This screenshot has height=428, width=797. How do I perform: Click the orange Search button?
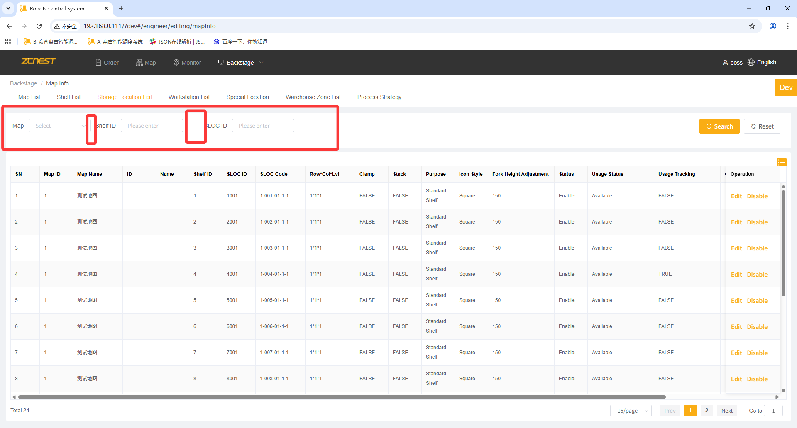click(x=719, y=126)
